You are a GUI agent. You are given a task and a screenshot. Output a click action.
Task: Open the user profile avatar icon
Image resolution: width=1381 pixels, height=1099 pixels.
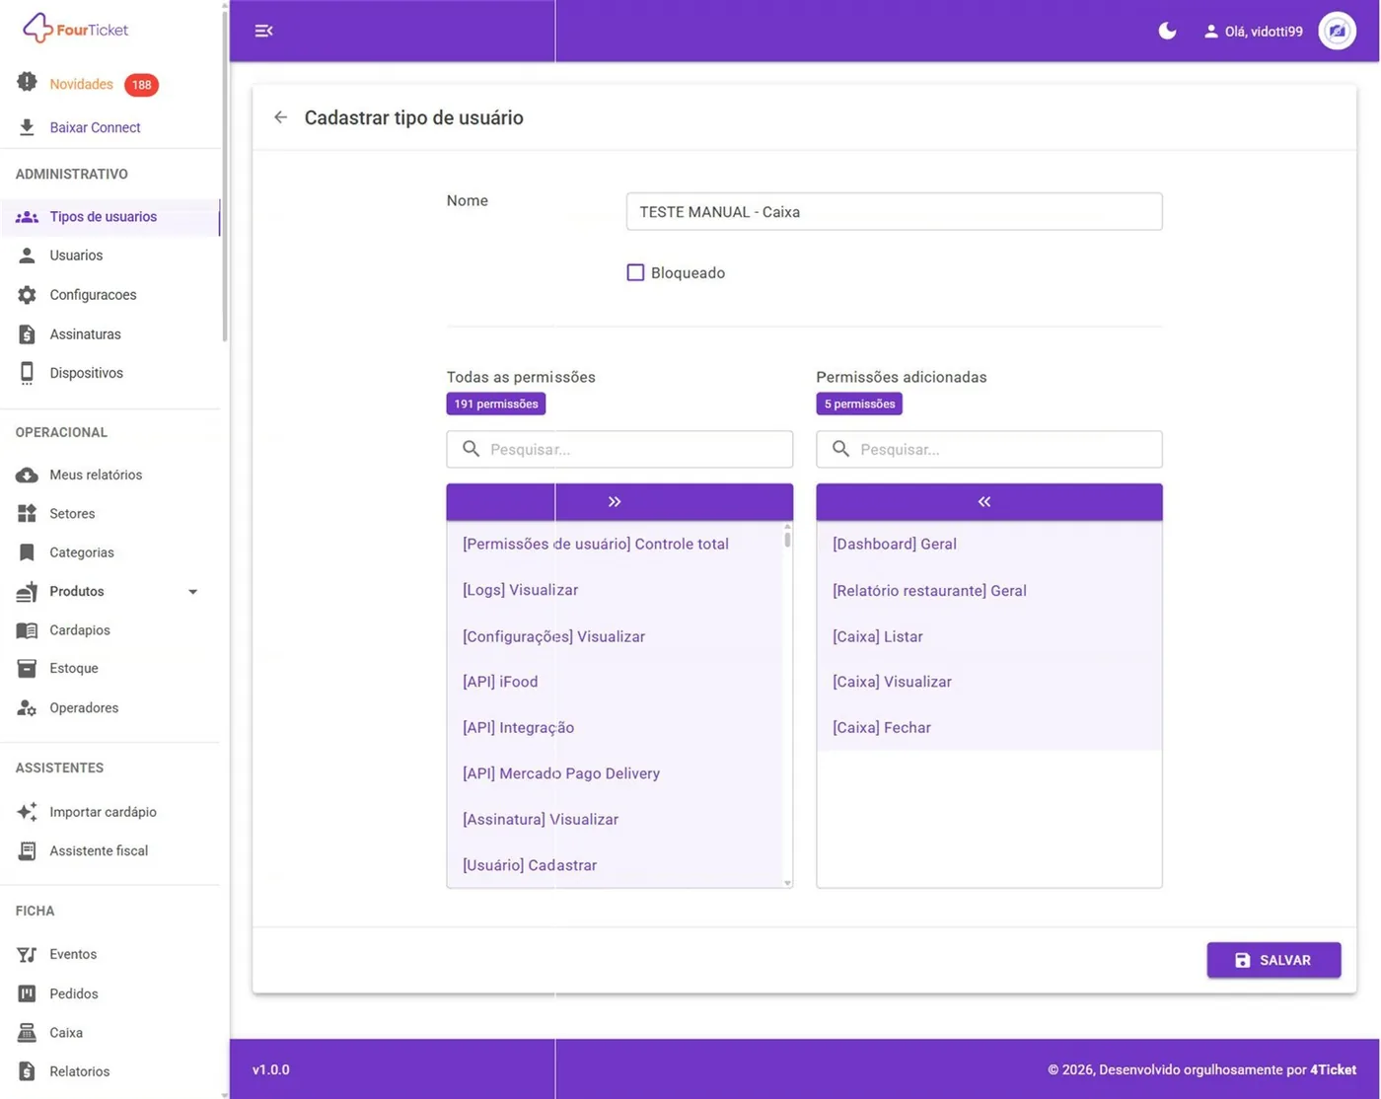[x=1337, y=31]
